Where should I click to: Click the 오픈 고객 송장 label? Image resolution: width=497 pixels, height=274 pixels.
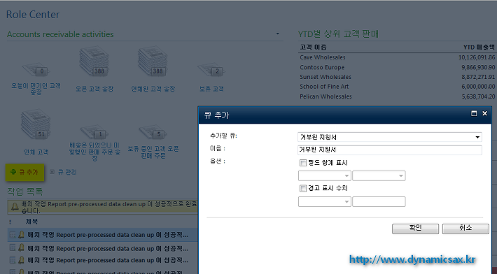click(x=94, y=89)
